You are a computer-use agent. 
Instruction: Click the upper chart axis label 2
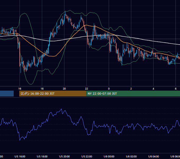(131, 89)
